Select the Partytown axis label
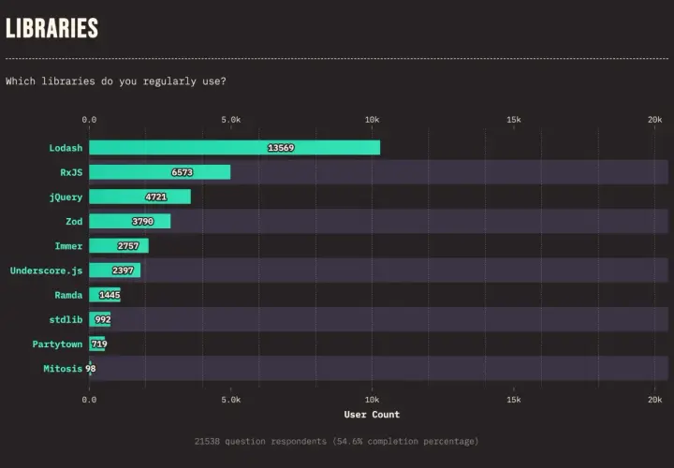Viewport: 674px width, 468px height. point(57,344)
